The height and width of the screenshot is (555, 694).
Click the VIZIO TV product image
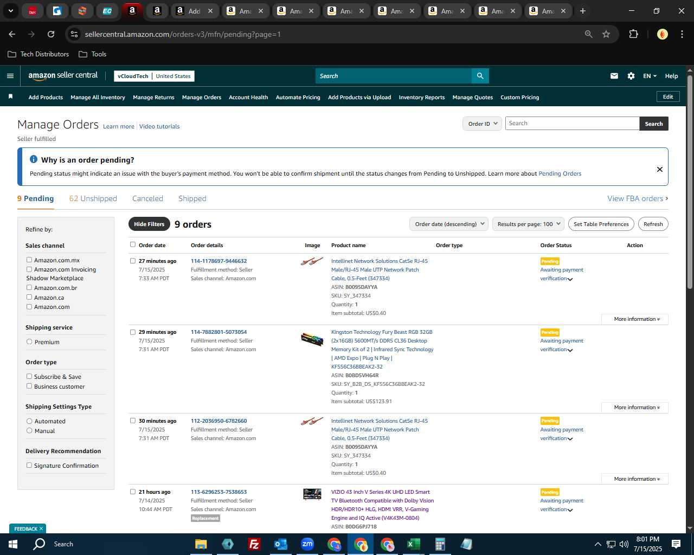pyautogui.click(x=312, y=494)
